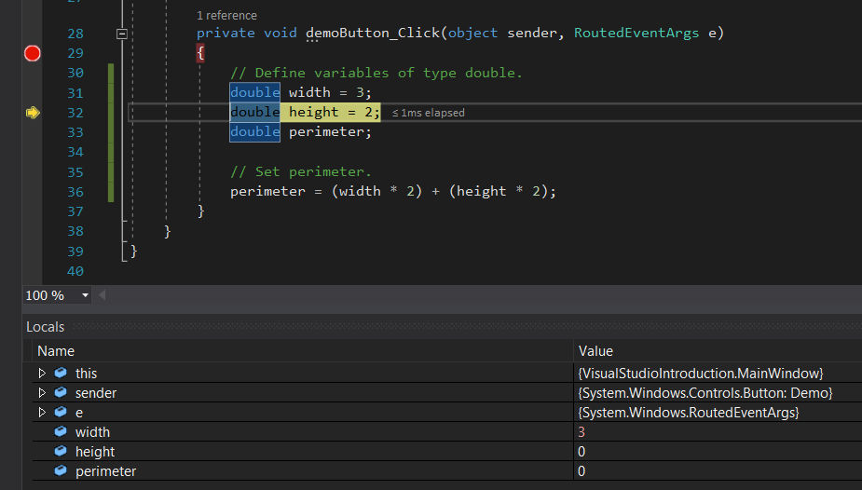Expand the 'this' local variable

click(42, 374)
